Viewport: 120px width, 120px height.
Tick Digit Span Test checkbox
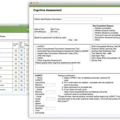90,56
